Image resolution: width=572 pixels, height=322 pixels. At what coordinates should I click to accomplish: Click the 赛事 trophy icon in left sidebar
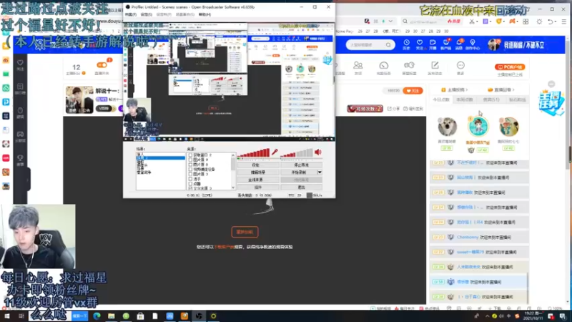20,160
